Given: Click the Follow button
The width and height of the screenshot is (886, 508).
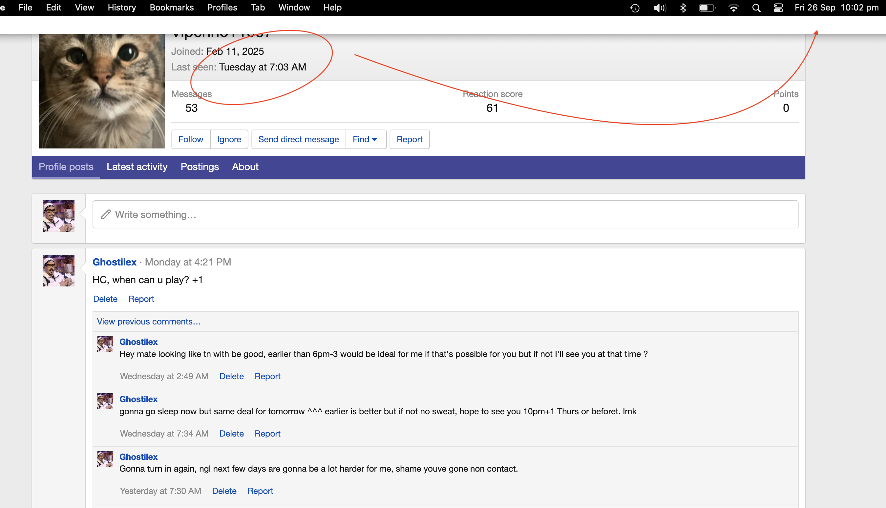Looking at the screenshot, I should tap(191, 139).
